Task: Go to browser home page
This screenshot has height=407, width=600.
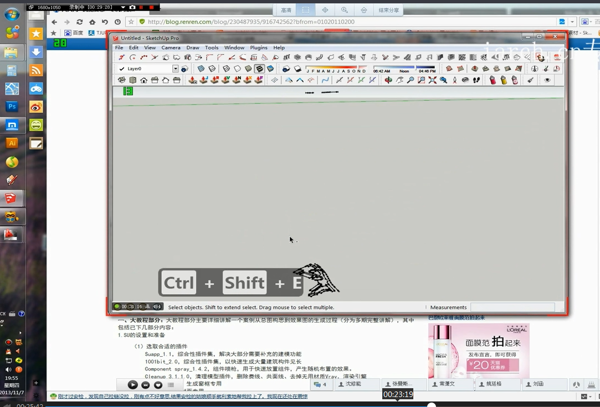Action: (x=92, y=22)
